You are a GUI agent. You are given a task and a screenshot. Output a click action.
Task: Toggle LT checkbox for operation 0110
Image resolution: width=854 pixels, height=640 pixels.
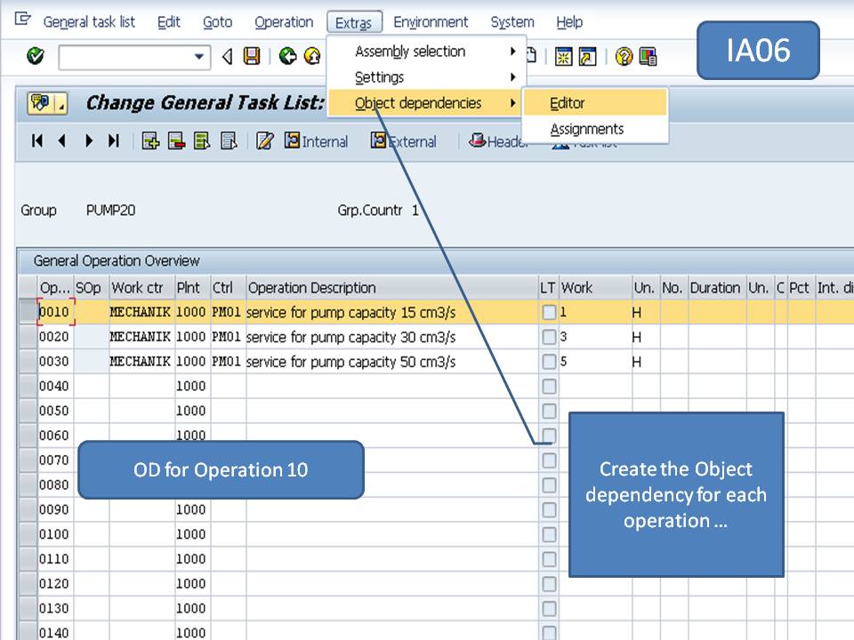coord(549,559)
